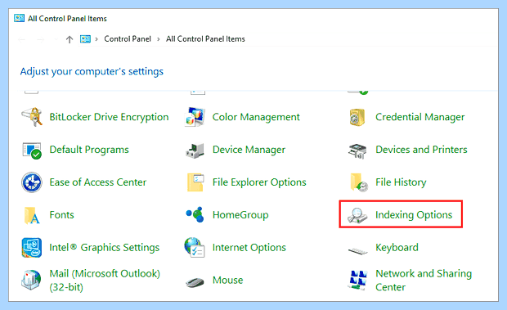The height and width of the screenshot is (310, 507).
Task: Click the Device Manager icon
Action: (x=195, y=151)
